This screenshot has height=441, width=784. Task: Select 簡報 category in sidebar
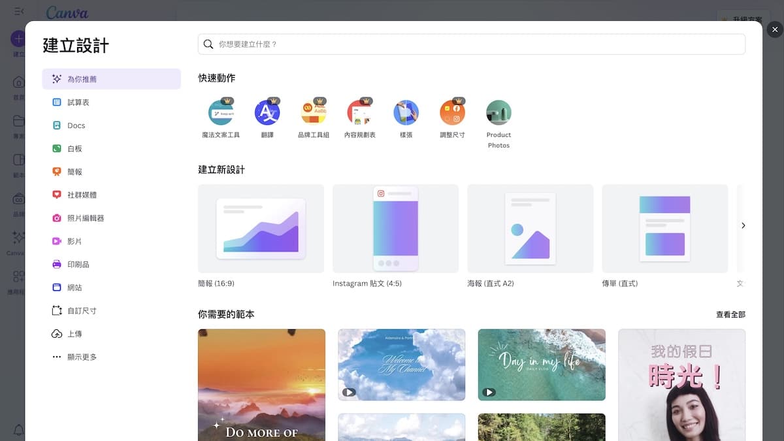click(x=112, y=172)
